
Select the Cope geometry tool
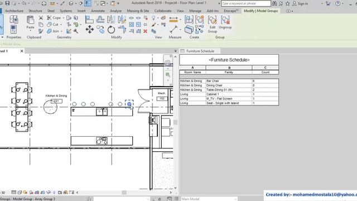coord(54,18)
